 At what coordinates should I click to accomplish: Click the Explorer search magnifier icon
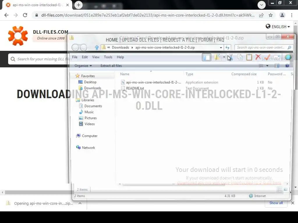click(289, 47)
